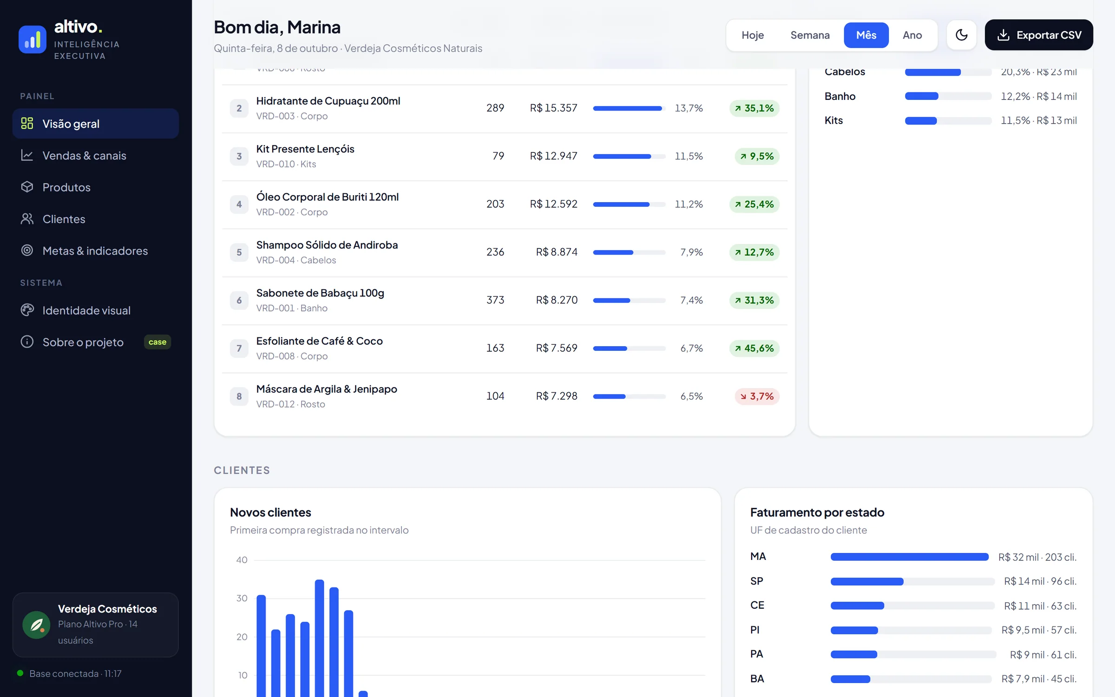Open the Sobre o projeto page
The height and width of the screenshot is (697, 1115).
pyautogui.click(x=96, y=342)
